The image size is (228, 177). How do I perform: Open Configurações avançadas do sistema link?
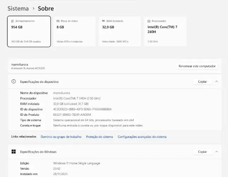[x=142, y=137]
